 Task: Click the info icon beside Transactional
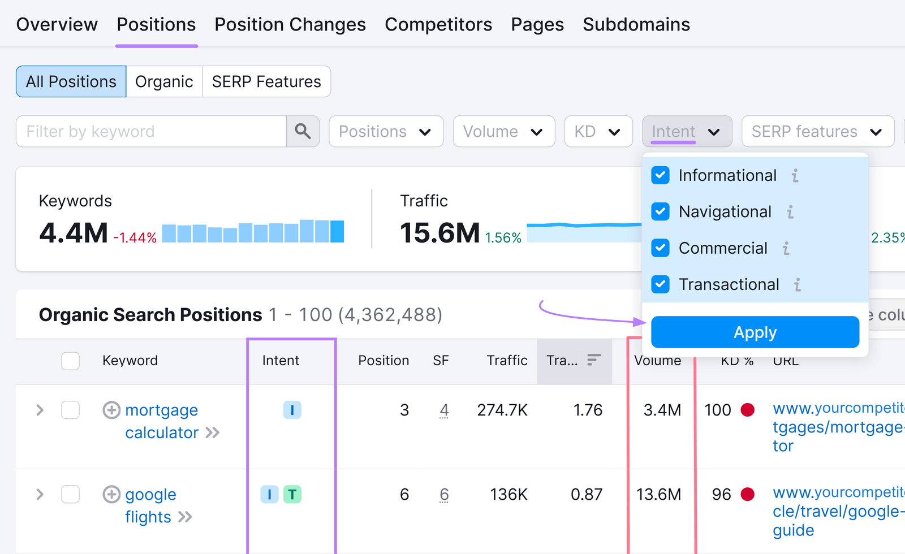pos(798,284)
